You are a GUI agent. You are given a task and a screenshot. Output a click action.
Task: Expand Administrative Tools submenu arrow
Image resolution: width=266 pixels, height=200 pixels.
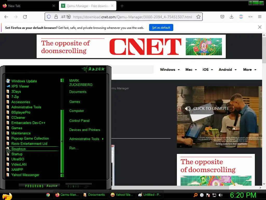103,139
